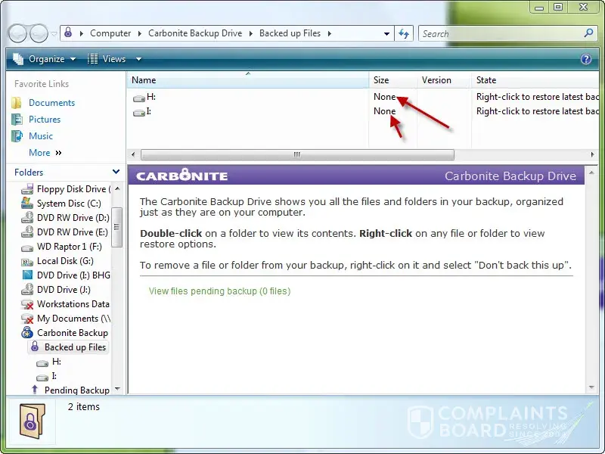This screenshot has height=454, width=605.
Task: Click horizontal scrollbar right arrow in file list
Action: click(x=593, y=154)
